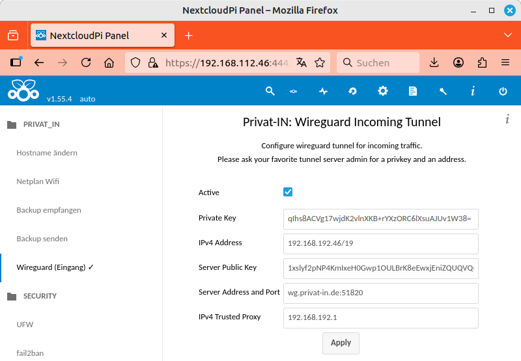Select Netplan Wifi in sidebar

pyautogui.click(x=38, y=181)
